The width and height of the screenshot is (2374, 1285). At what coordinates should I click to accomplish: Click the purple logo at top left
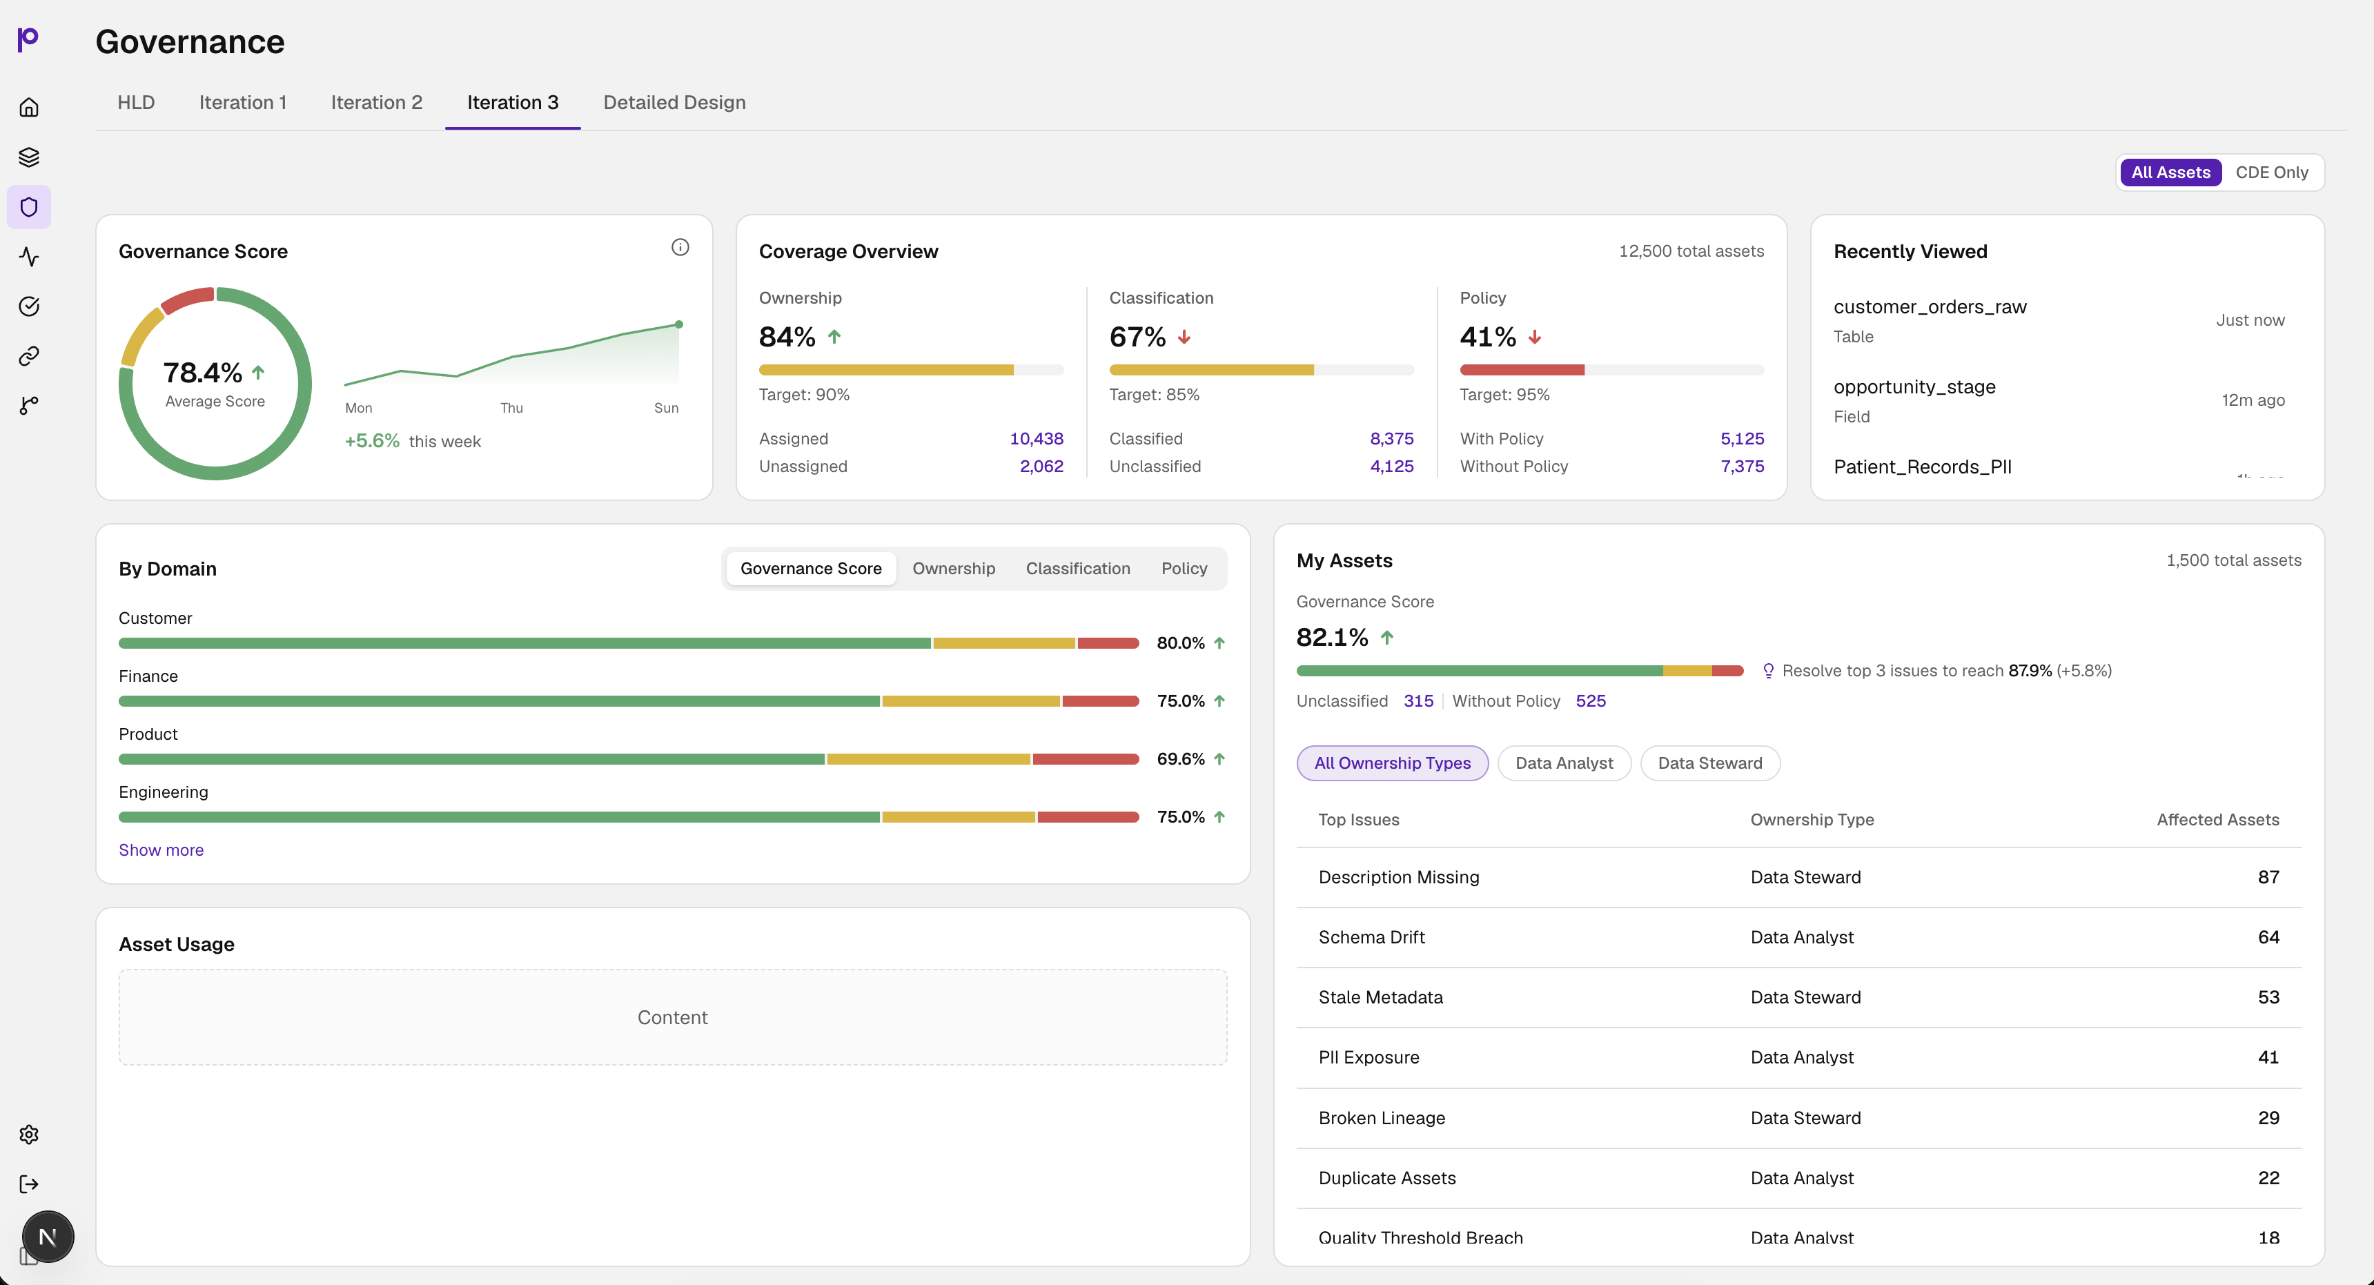28,39
